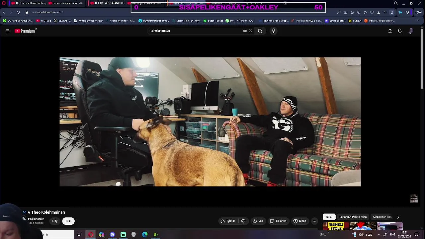Click the snapshot camera toolbar icon
The height and width of the screenshot is (239, 425).
pos(352,12)
